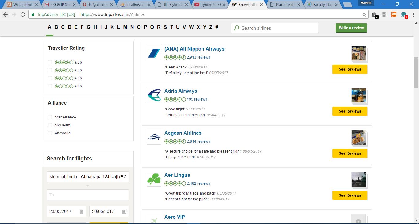This screenshot has height=224, width=419.
Task: Open Aegean Airlines photo thumbnail
Action: pos(359,138)
